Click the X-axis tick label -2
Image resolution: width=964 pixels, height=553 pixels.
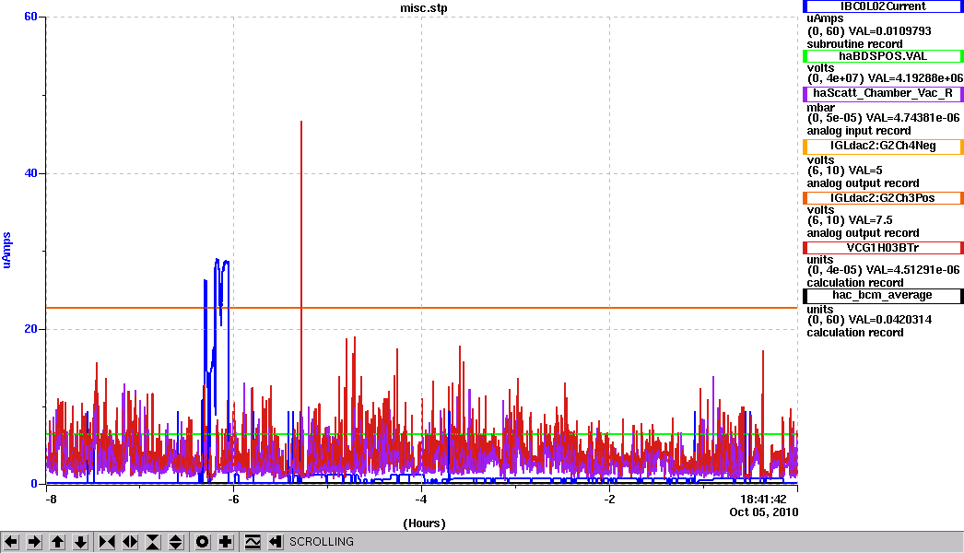click(609, 499)
